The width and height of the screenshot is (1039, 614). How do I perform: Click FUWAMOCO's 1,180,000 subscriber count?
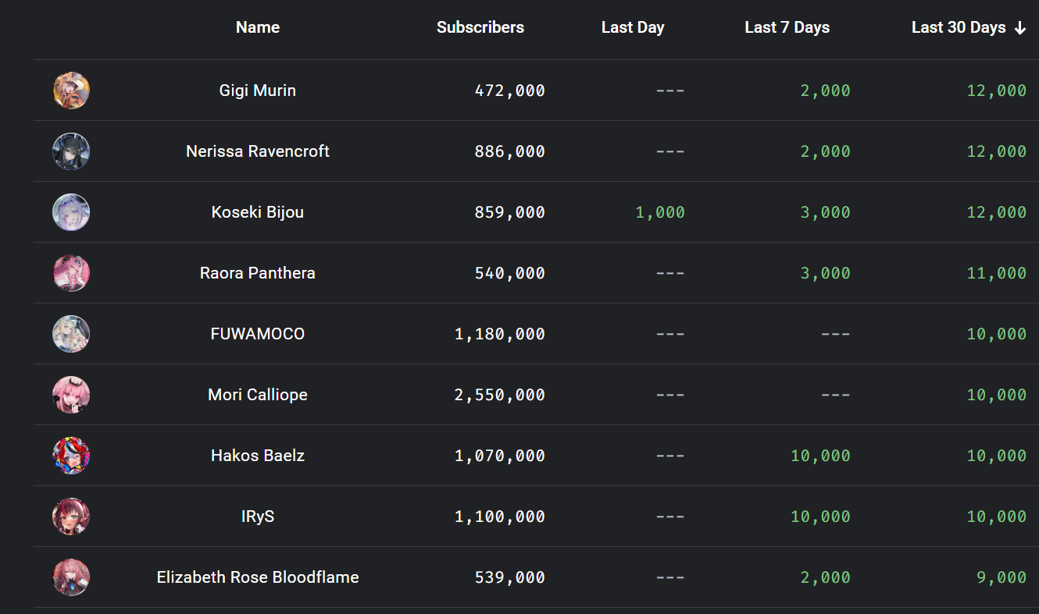(500, 334)
